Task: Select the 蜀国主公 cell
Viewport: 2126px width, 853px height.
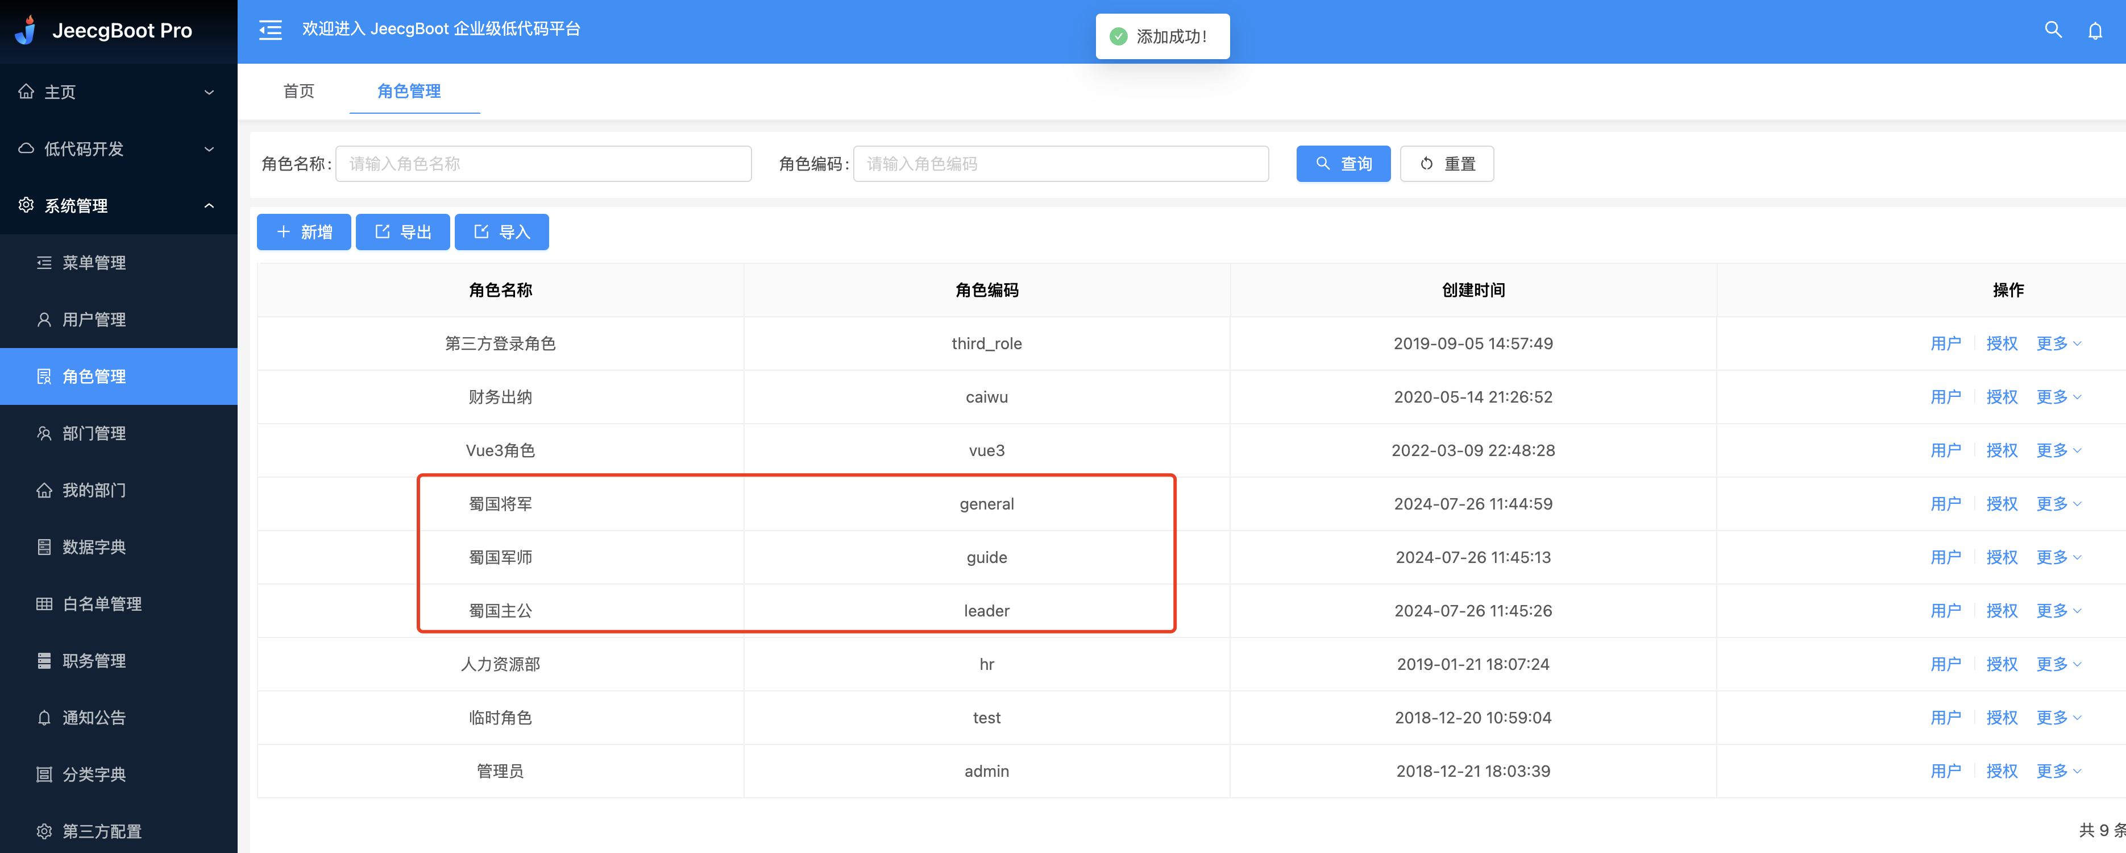Action: pos(500,611)
